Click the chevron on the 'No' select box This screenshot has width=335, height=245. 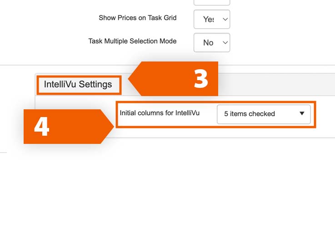click(224, 42)
